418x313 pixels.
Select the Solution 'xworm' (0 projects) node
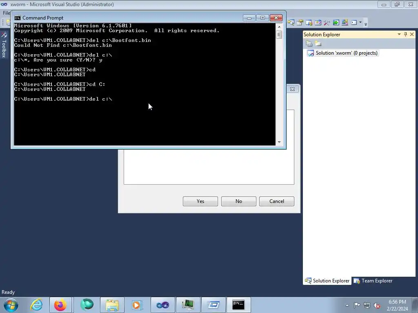pyautogui.click(x=343, y=53)
